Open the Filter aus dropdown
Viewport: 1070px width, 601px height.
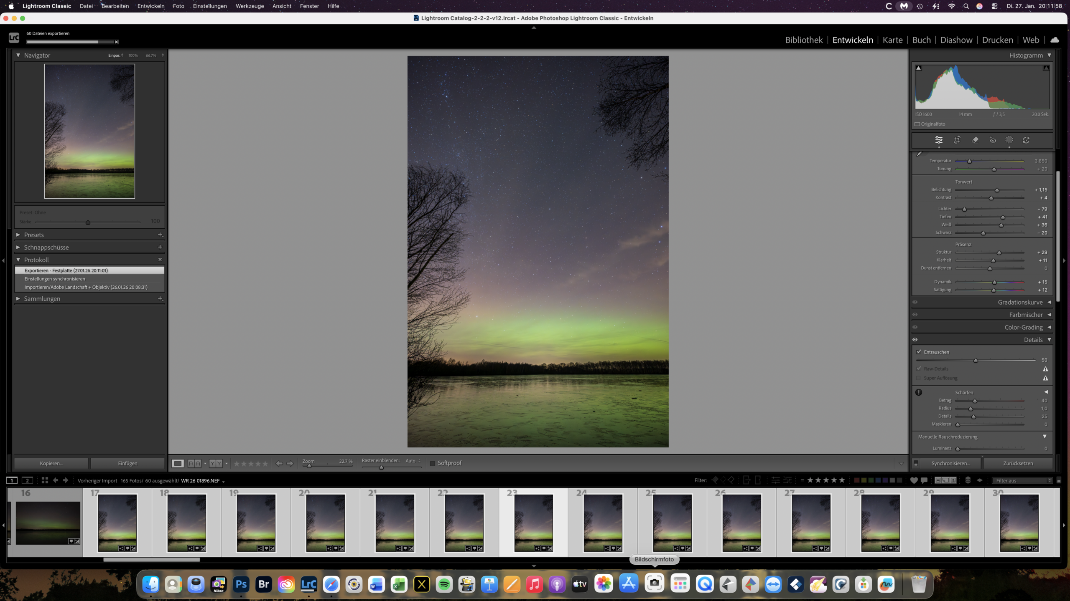coord(1022,480)
